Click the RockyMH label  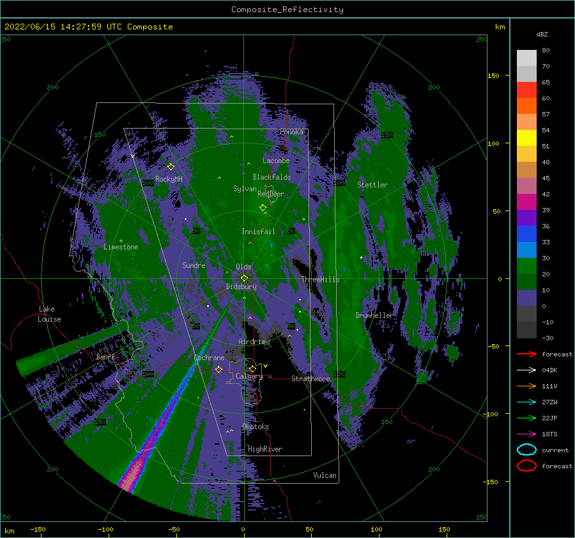pyautogui.click(x=169, y=179)
